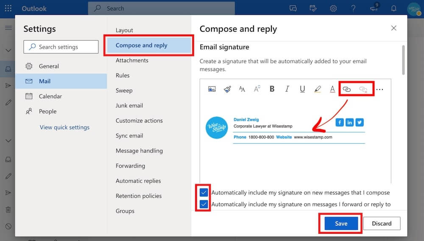Click the Save button

[x=341, y=224]
